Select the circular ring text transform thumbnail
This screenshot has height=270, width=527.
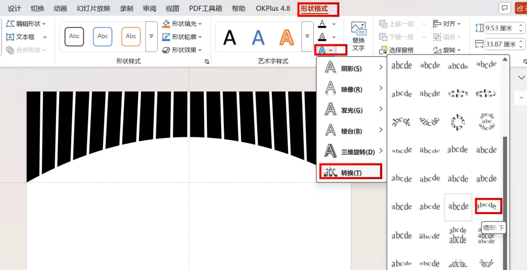(458, 122)
